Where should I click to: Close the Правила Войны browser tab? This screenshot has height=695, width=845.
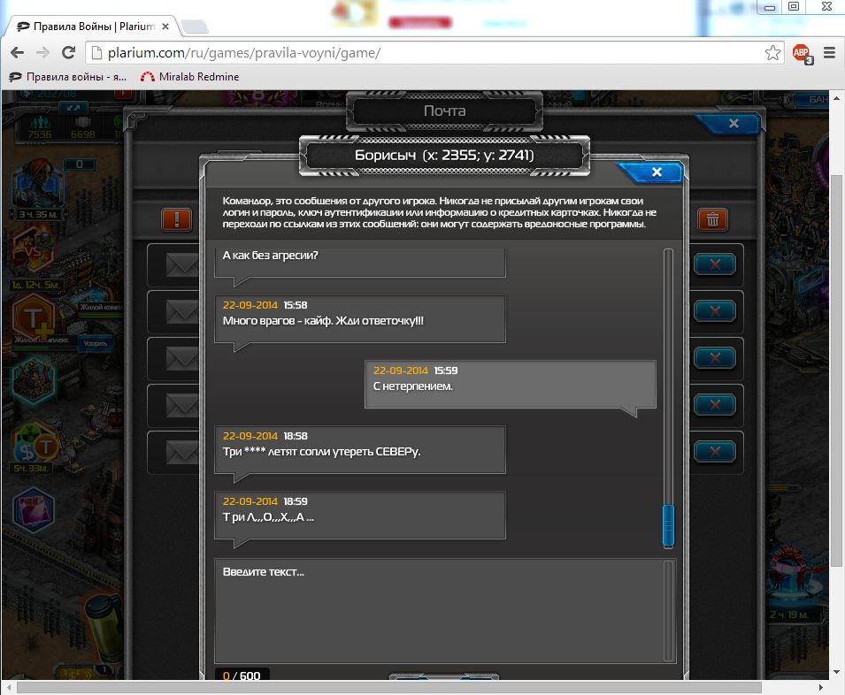pyautogui.click(x=165, y=27)
